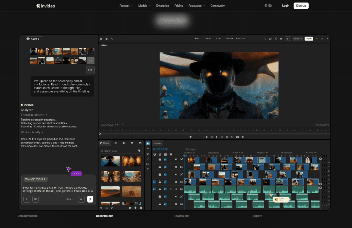Click the Login link
The image size is (352, 228).
286,6
